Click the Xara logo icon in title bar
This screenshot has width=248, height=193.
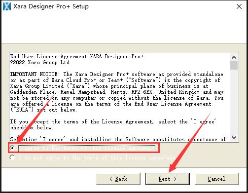(7, 6)
